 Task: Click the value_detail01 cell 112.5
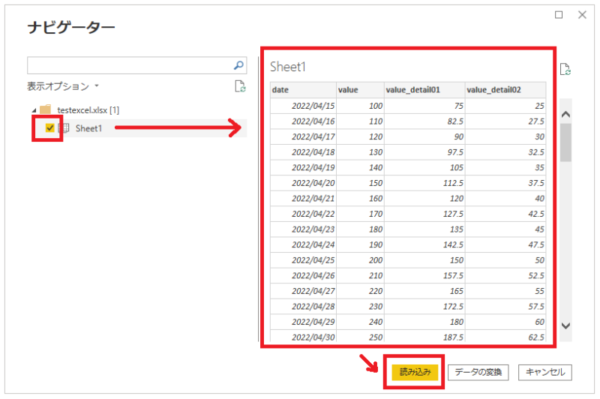click(424, 183)
